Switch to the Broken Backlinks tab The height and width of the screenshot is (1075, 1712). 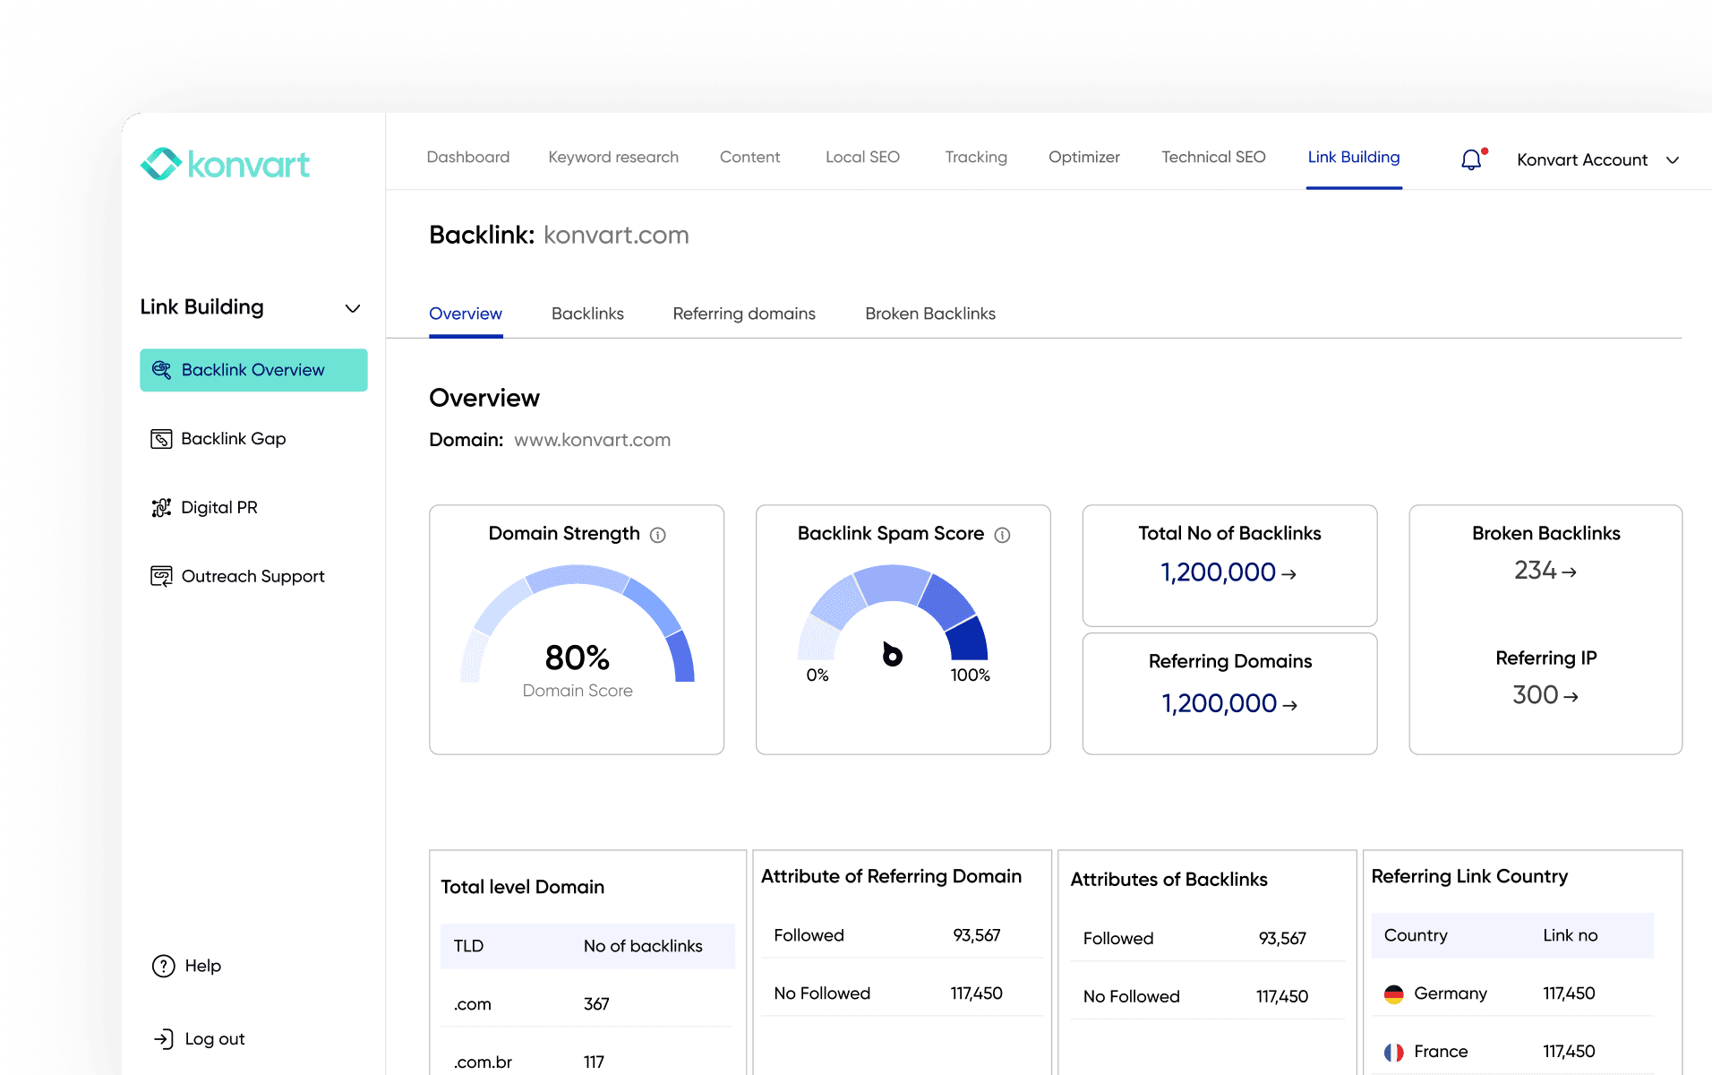click(x=929, y=314)
